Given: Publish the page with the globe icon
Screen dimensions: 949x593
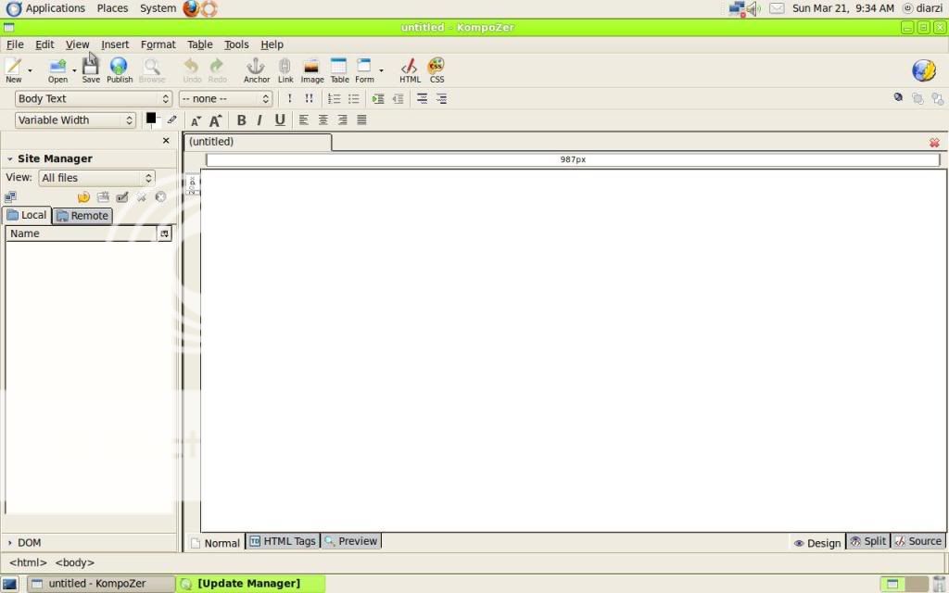Looking at the screenshot, I should [120, 69].
